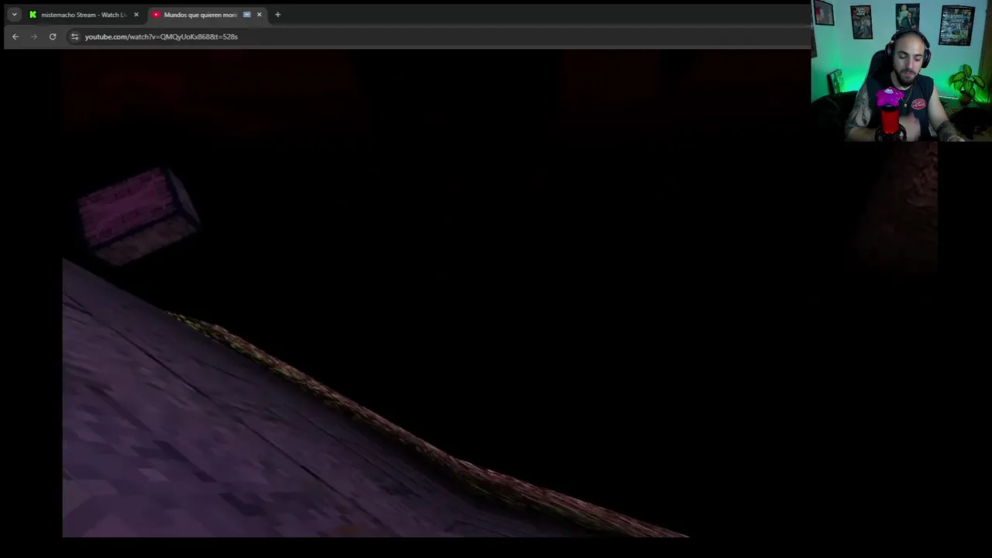Click the media indicator icon on YouTube tab
This screenshot has width=992, height=558.
coord(246,14)
